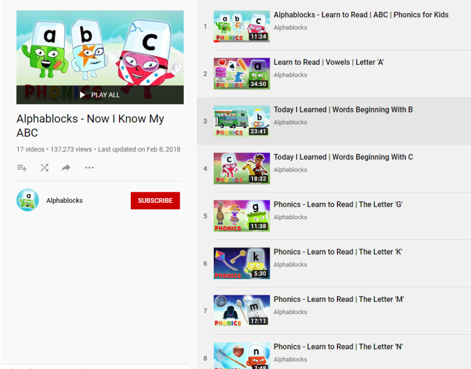Screen dimensions: 471x369
Task: Click the 11:38 Letter G thumbnail
Action: tap(242, 216)
